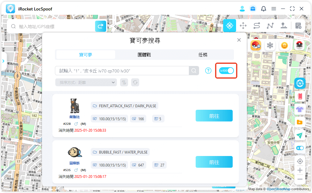Zoom in on the map
The width and height of the screenshot is (312, 193).
pyautogui.click(x=300, y=170)
